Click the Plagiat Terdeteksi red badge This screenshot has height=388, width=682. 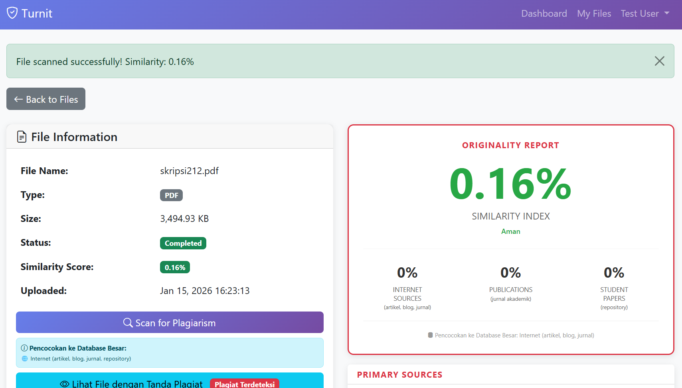coord(244,384)
